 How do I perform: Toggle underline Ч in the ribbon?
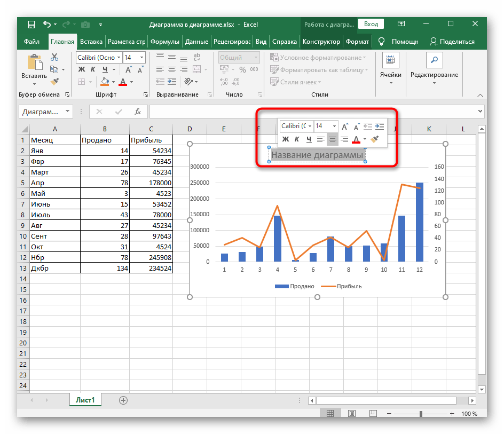click(x=105, y=69)
